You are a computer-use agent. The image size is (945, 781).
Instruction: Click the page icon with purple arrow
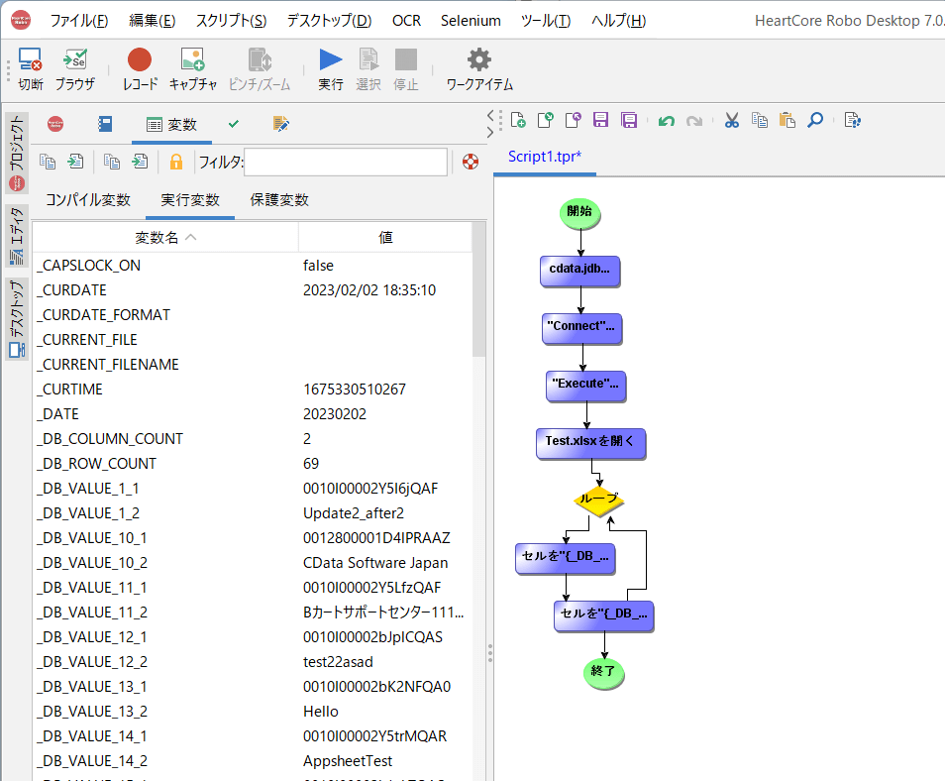(x=574, y=120)
